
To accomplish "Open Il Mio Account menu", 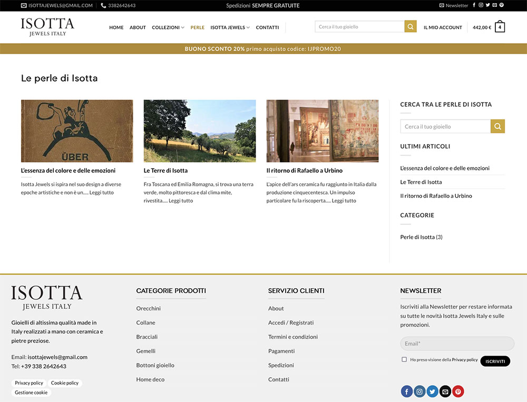I will 443,27.
